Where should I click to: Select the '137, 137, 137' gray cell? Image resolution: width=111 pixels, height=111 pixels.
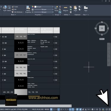coord(21,55)
